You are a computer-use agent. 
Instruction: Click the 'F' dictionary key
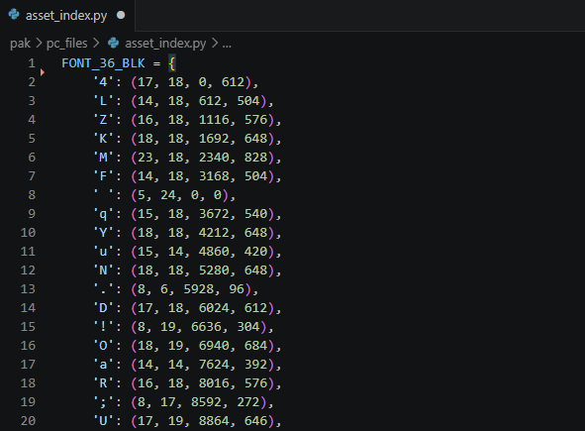pyautogui.click(x=103, y=176)
